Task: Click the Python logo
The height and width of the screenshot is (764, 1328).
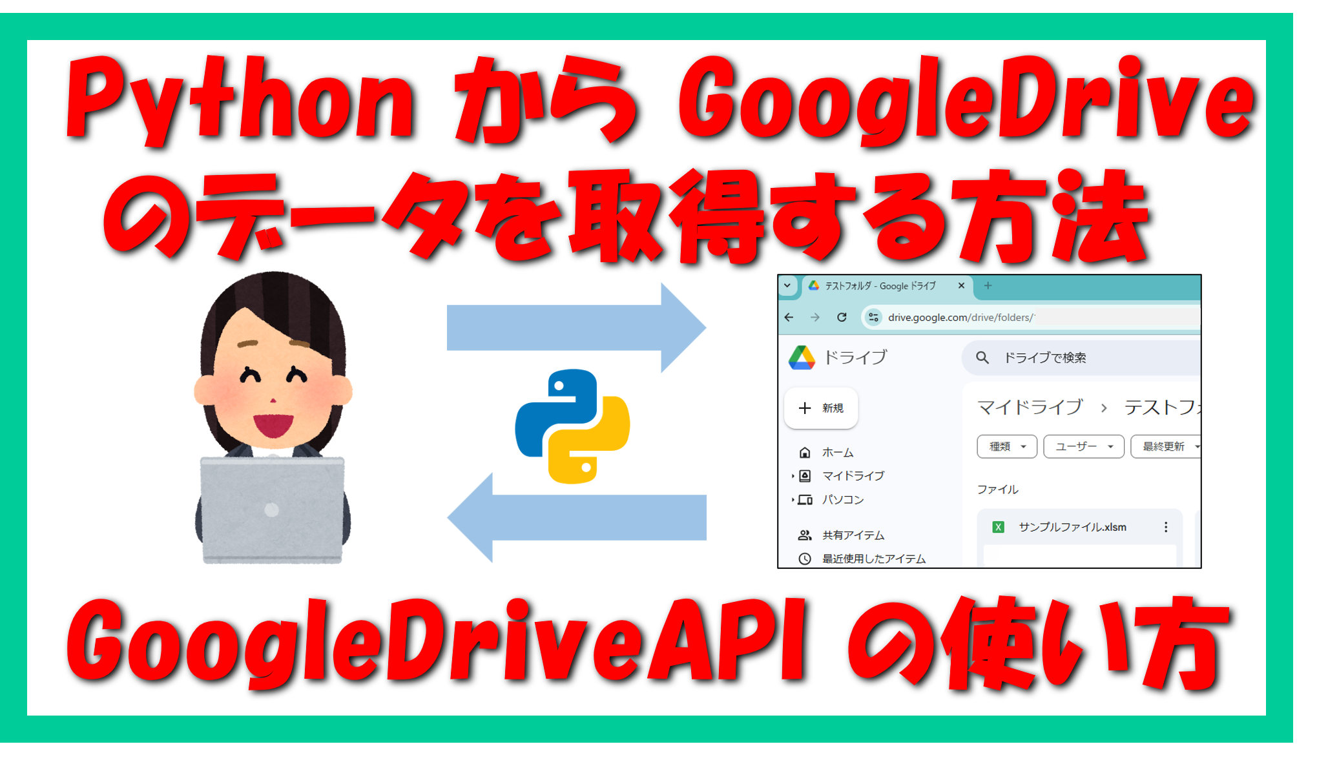Action: click(x=572, y=426)
